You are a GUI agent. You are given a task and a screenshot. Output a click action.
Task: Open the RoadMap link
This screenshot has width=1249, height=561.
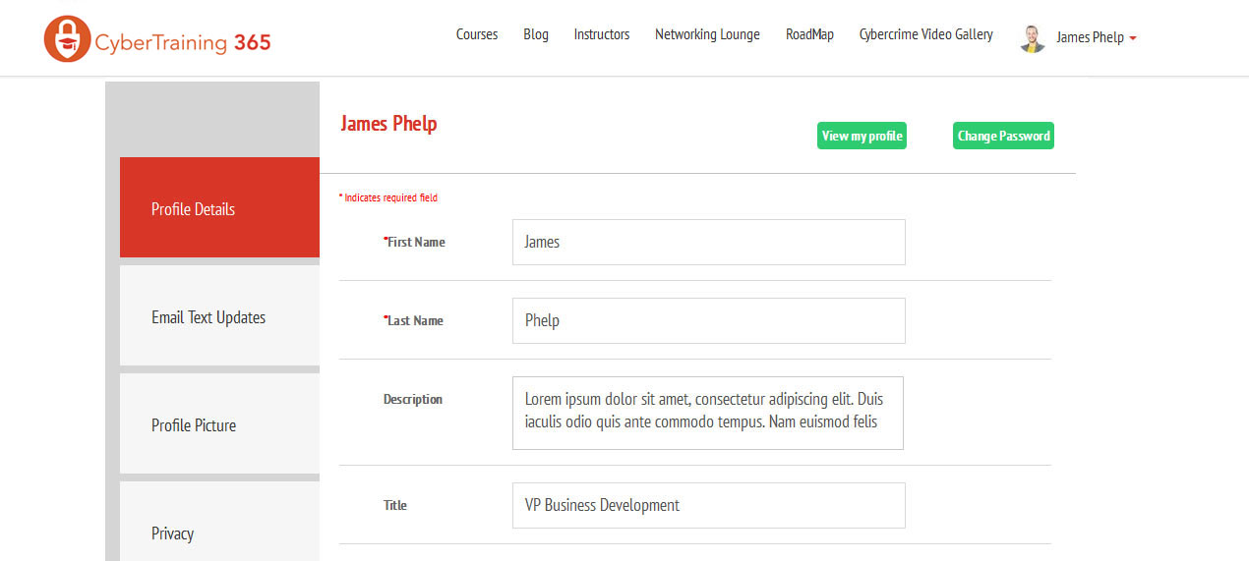click(x=809, y=34)
